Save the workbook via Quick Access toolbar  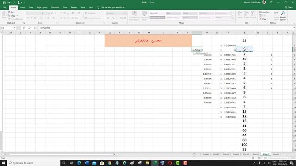point(4,2)
